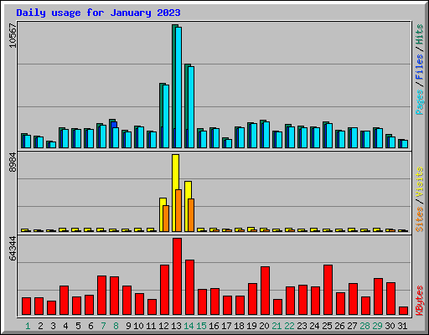The height and width of the screenshot is (335, 429).
Task: Select day label 16 on the x-axis
Action: click(x=214, y=326)
